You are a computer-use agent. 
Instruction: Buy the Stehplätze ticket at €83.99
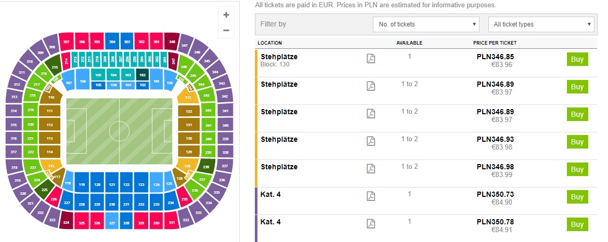point(577,169)
